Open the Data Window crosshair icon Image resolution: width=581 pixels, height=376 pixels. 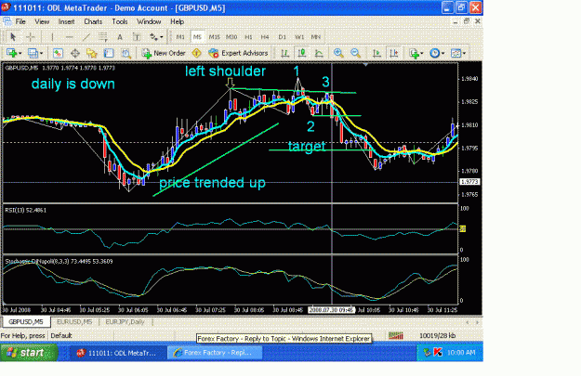[x=75, y=53]
